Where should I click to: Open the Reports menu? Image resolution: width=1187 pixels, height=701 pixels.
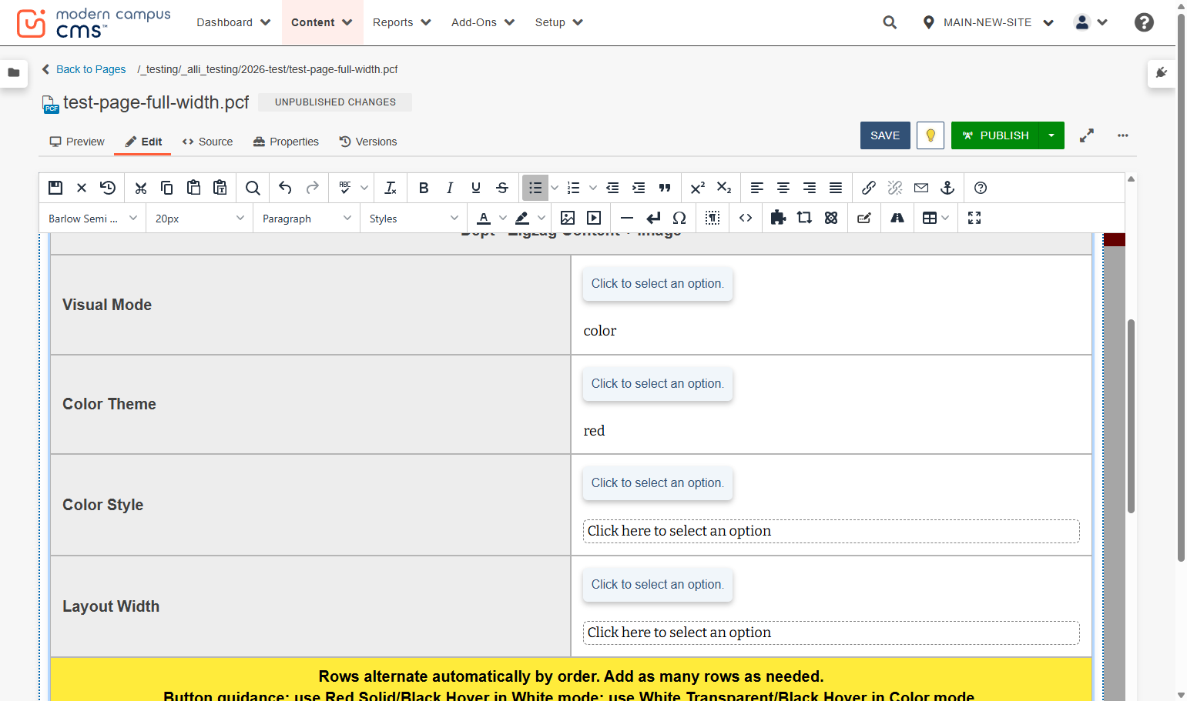pyautogui.click(x=401, y=22)
